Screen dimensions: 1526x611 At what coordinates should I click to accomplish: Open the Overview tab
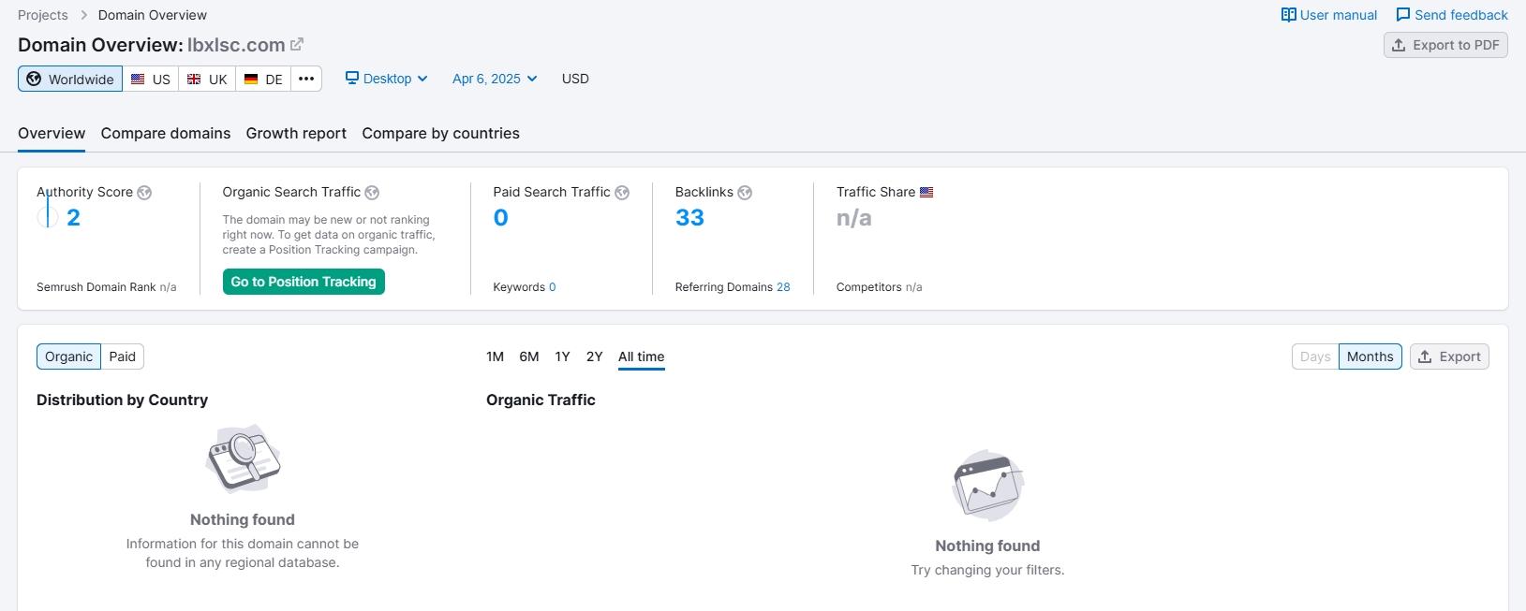point(52,133)
